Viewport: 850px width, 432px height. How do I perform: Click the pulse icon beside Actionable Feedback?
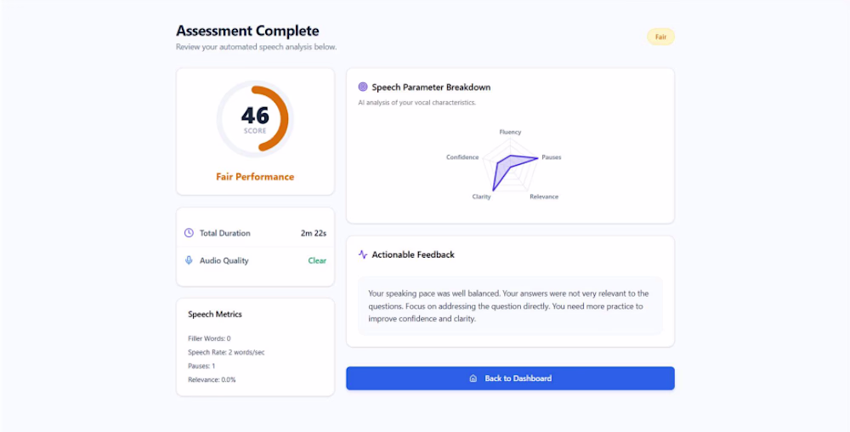click(x=363, y=254)
